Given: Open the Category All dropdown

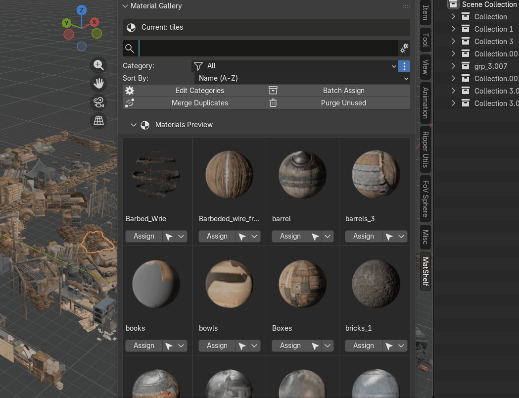Looking at the screenshot, I should [x=295, y=66].
